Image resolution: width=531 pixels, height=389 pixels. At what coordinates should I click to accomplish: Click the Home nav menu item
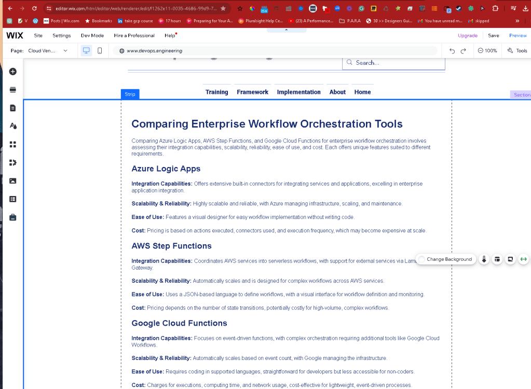[x=363, y=92]
